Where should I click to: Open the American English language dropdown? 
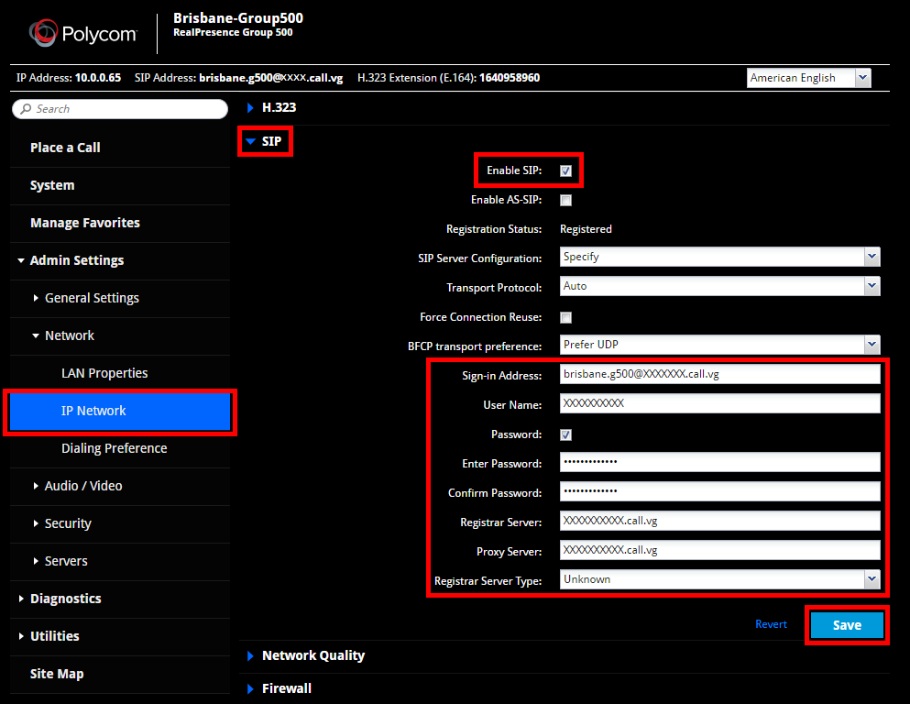[809, 78]
